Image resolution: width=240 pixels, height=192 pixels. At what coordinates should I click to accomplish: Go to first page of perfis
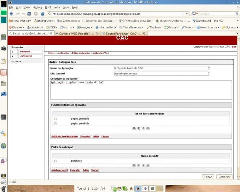[134, 165]
